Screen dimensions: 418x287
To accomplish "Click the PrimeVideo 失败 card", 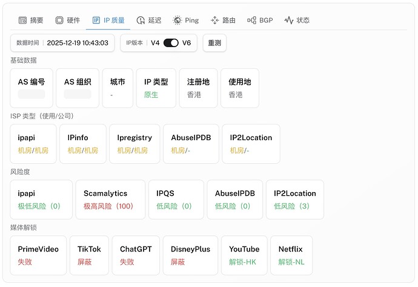I will [38, 256].
